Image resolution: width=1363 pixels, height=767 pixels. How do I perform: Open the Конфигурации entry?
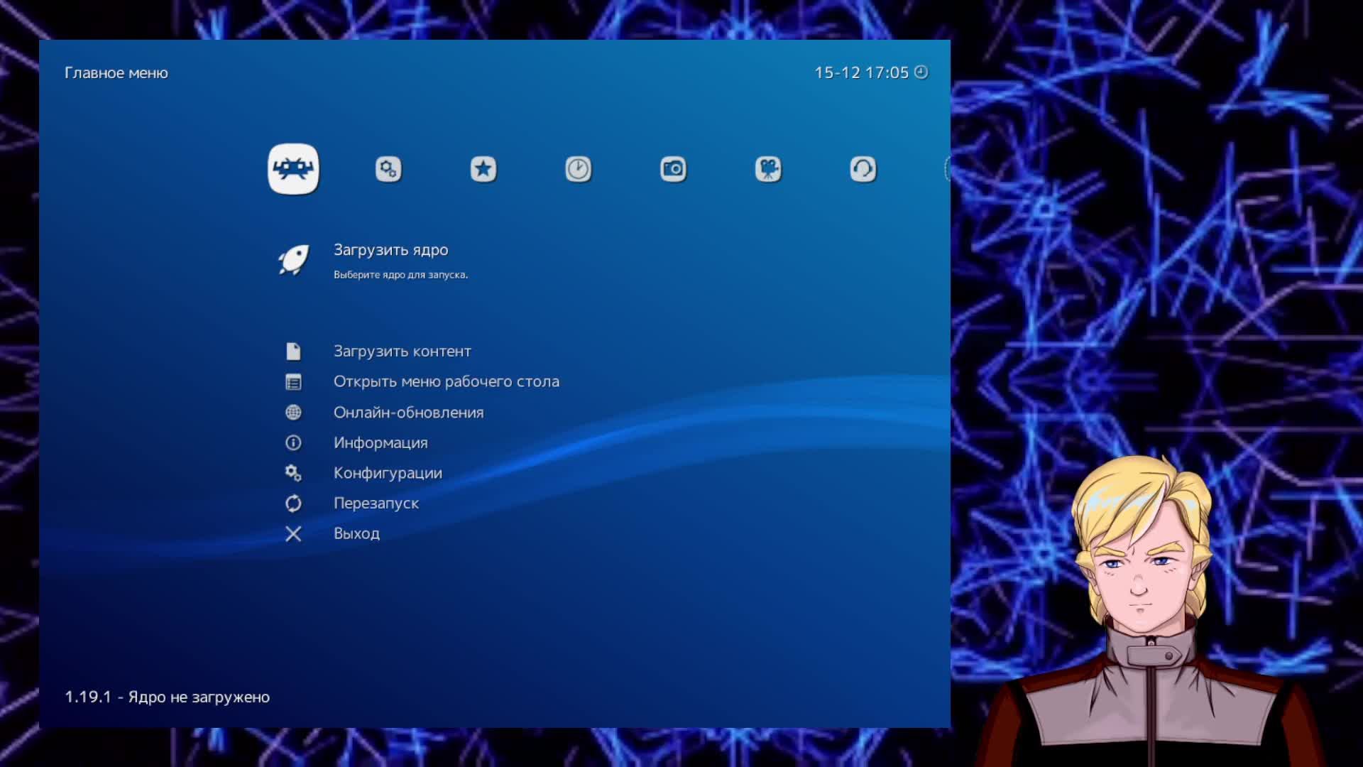click(x=388, y=473)
